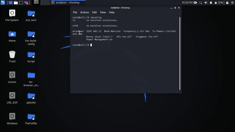This screenshot has width=235, height=132.
Task: Click the Mode:Monitor text in terminal
Action: [112, 31]
